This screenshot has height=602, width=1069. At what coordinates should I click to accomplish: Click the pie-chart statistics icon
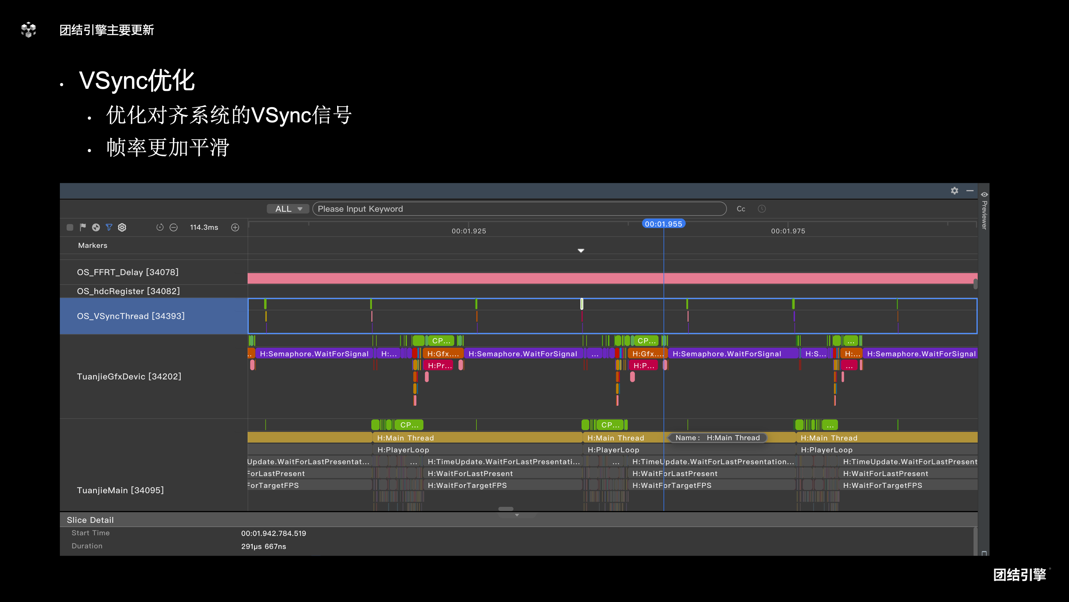coord(96,227)
